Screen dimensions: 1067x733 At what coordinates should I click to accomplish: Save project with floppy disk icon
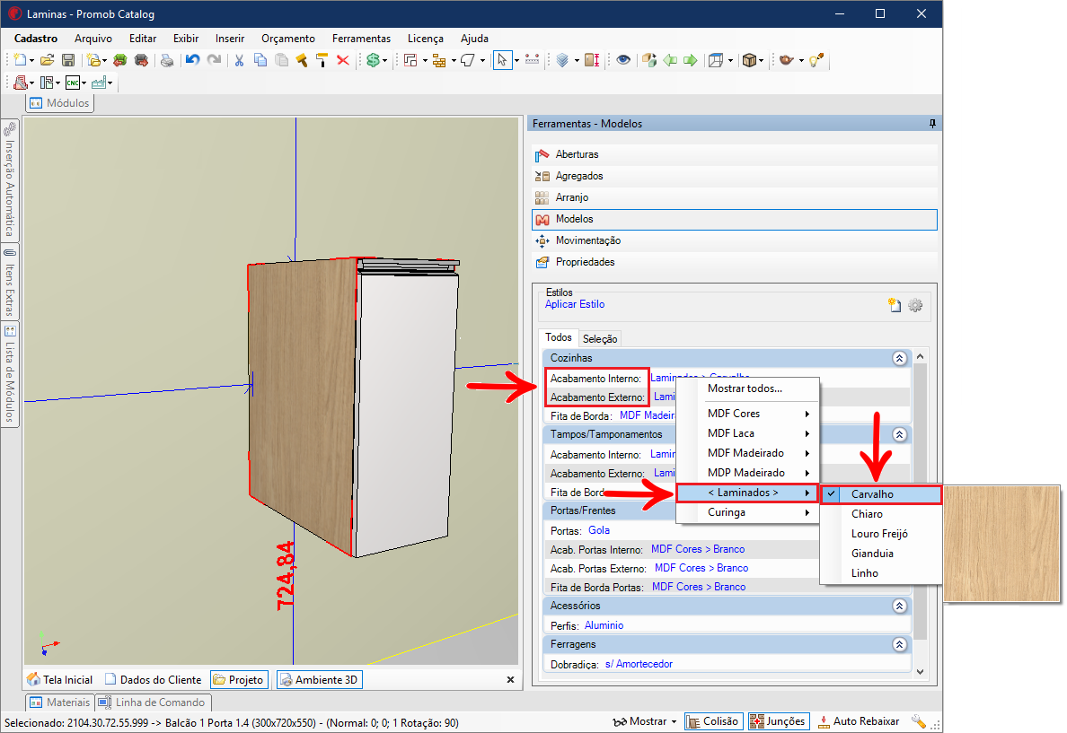68,60
